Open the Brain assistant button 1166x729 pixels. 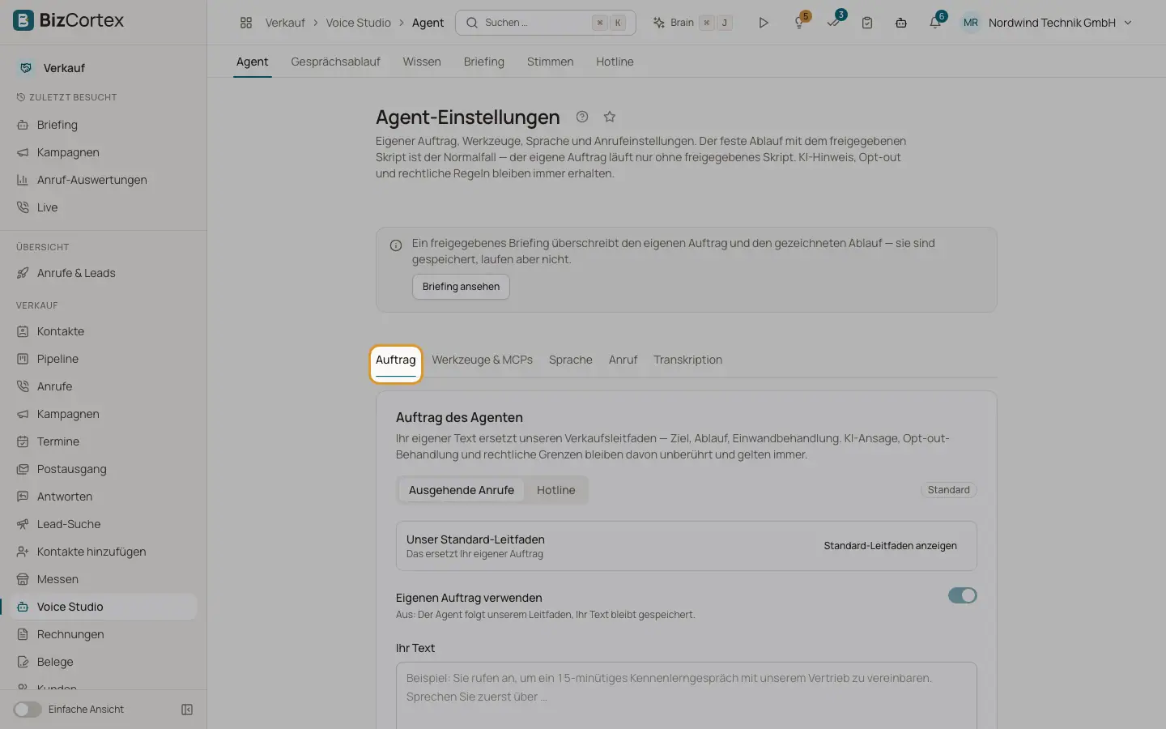click(693, 23)
